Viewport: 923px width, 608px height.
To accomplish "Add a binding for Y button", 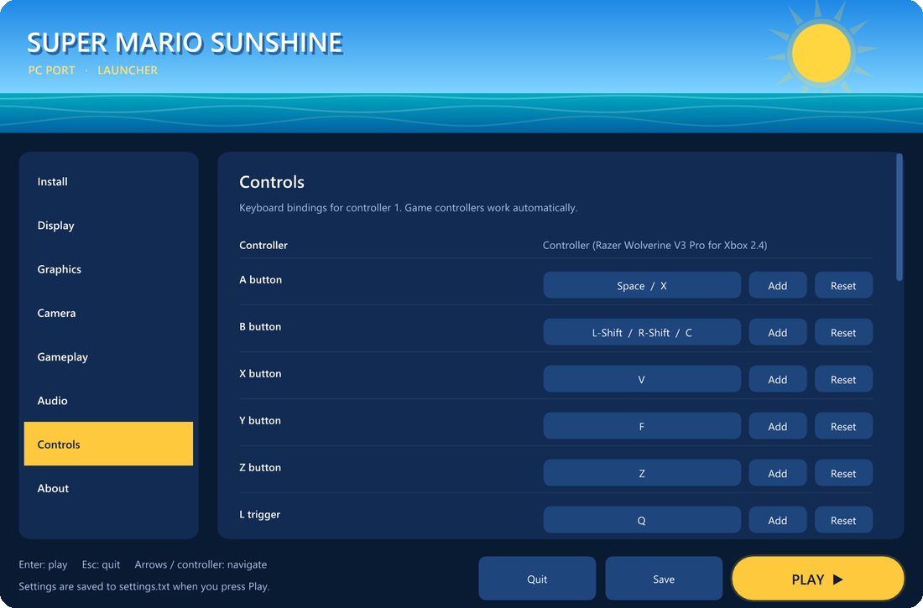I will tap(778, 426).
